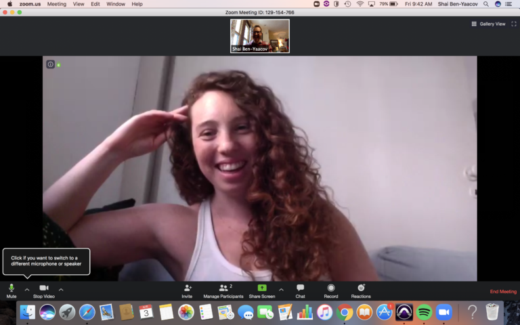Open Notes from the Dock
This screenshot has height=325, width=520.
click(166, 312)
